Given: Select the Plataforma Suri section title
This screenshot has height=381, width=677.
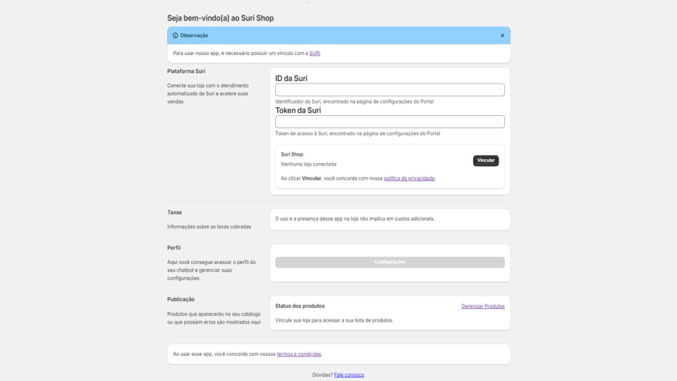Looking at the screenshot, I should [x=186, y=71].
